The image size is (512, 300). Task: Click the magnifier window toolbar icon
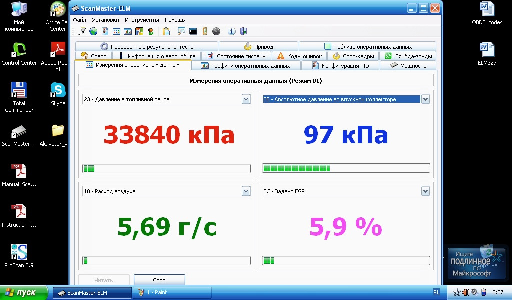[x=181, y=31]
